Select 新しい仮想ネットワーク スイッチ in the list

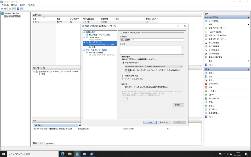tap(100, 35)
